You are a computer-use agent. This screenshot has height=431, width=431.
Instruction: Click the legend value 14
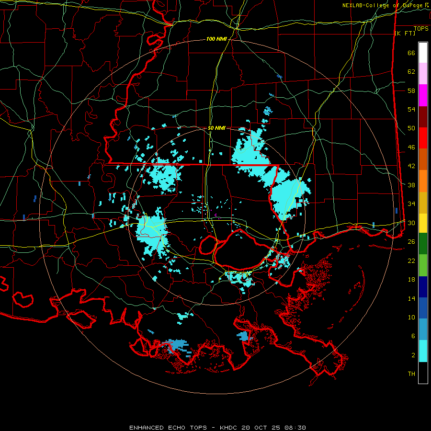(411, 298)
